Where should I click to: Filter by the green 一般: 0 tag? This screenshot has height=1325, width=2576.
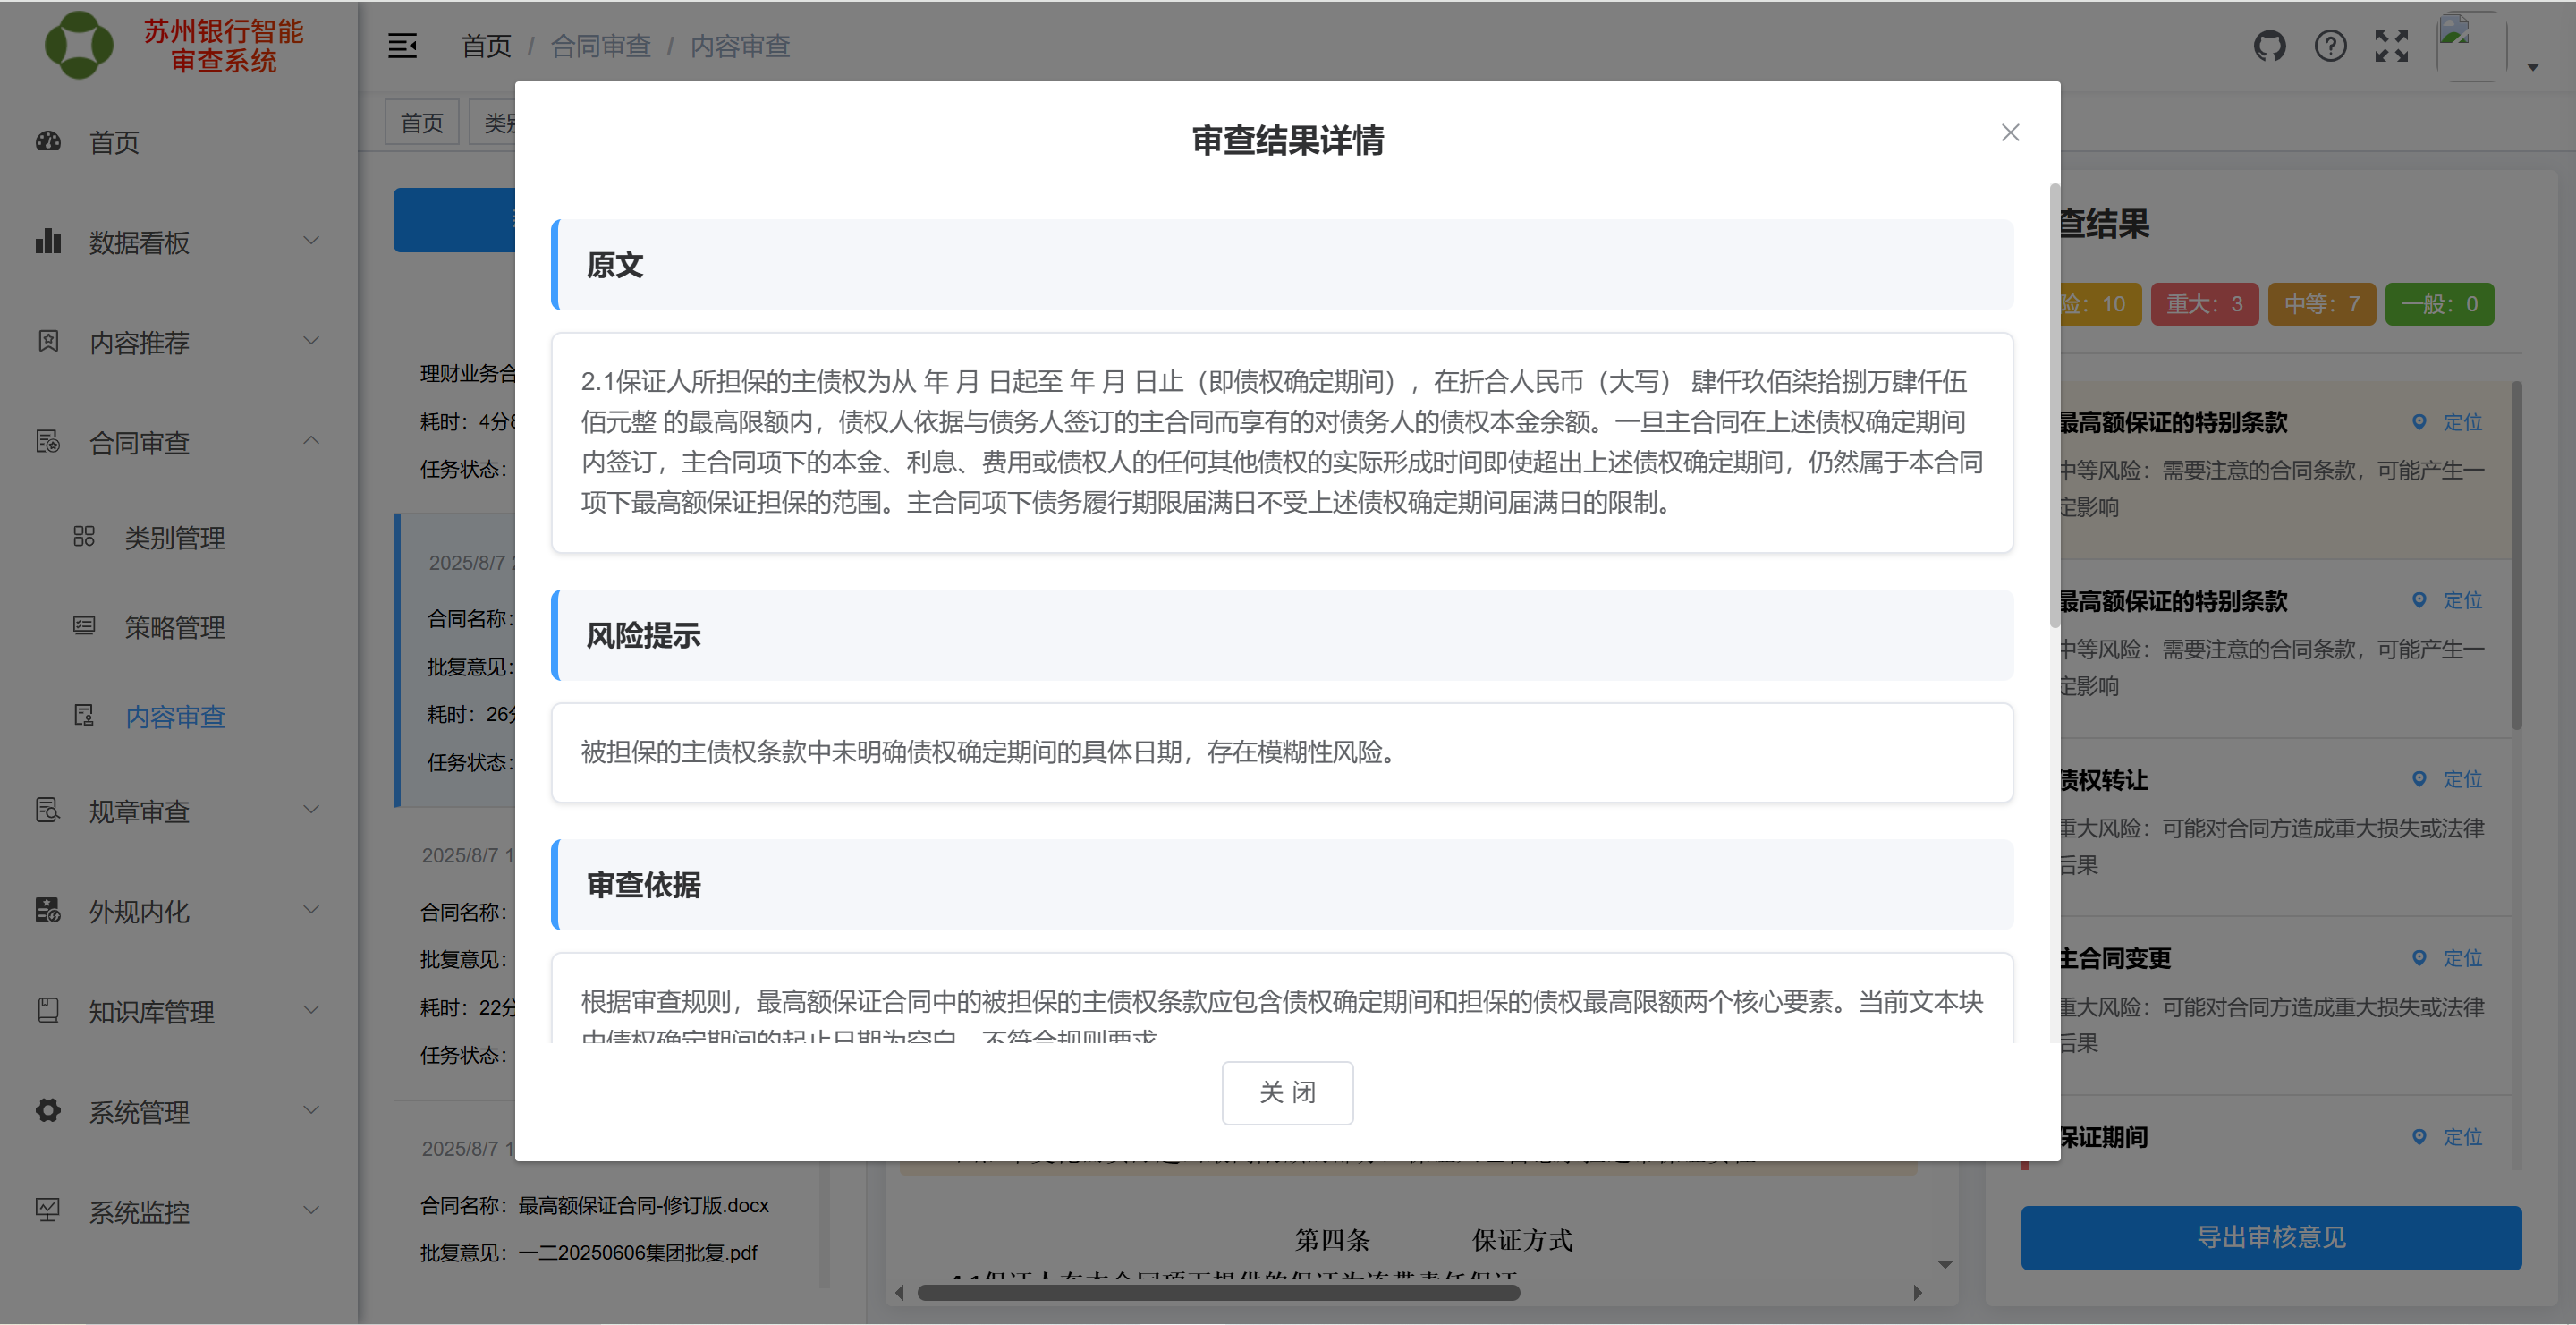pos(2439,304)
